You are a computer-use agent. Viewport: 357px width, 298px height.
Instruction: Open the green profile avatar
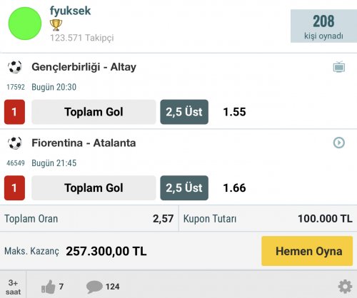pyautogui.click(x=25, y=24)
